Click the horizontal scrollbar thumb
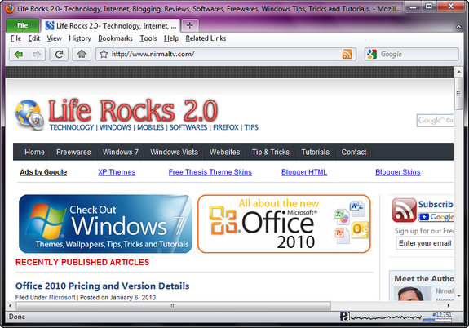Viewport: 469px width, 328px height. point(174,305)
